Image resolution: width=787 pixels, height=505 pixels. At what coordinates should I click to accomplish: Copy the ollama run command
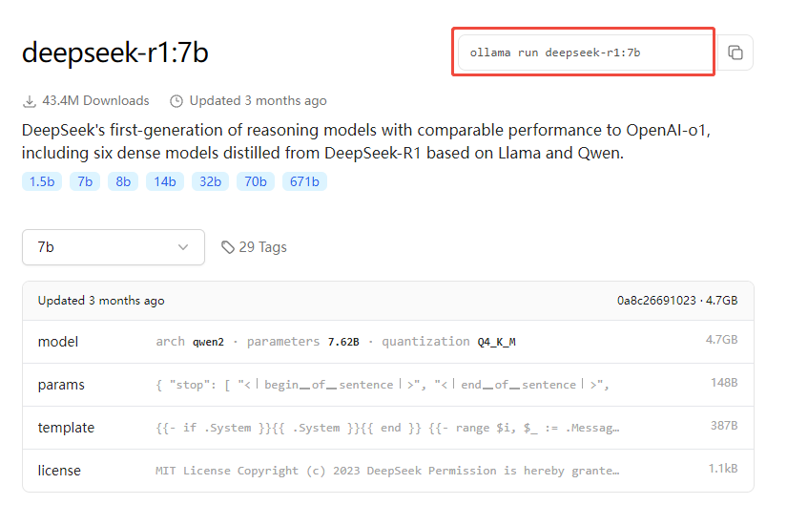pyautogui.click(x=735, y=53)
